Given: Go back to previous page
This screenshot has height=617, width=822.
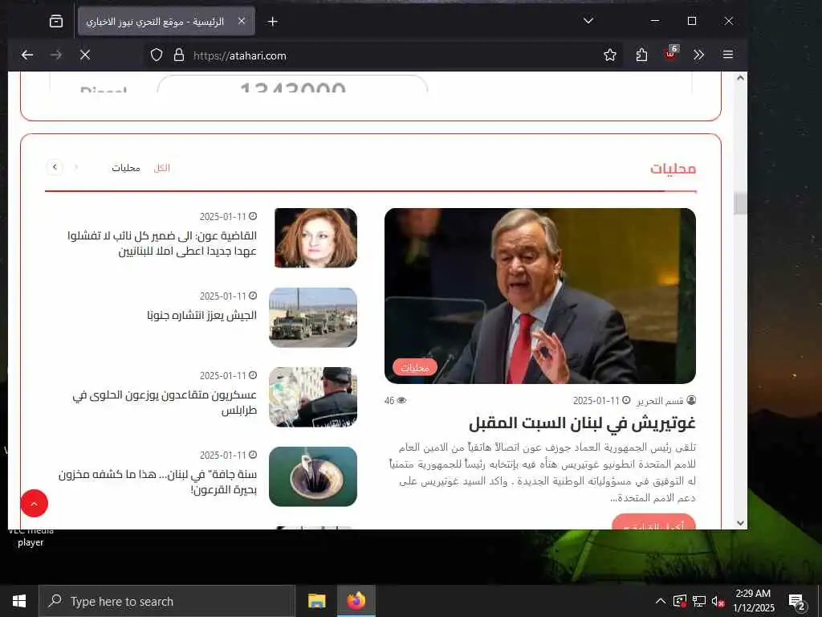Looking at the screenshot, I should 27,55.
